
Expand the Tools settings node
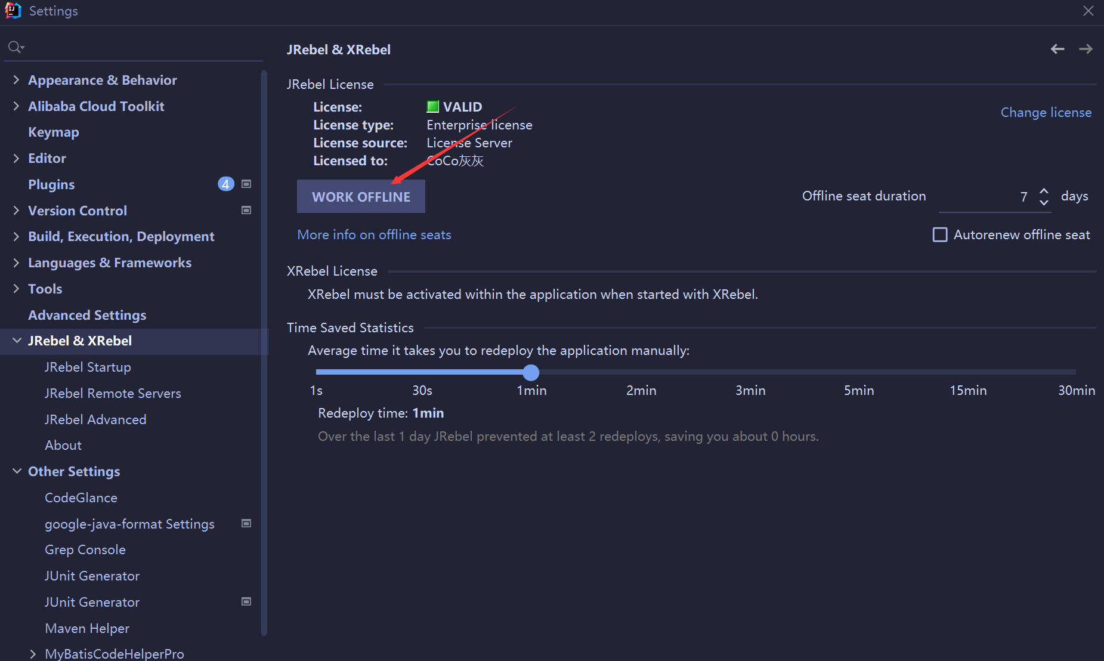coord(16,288)
